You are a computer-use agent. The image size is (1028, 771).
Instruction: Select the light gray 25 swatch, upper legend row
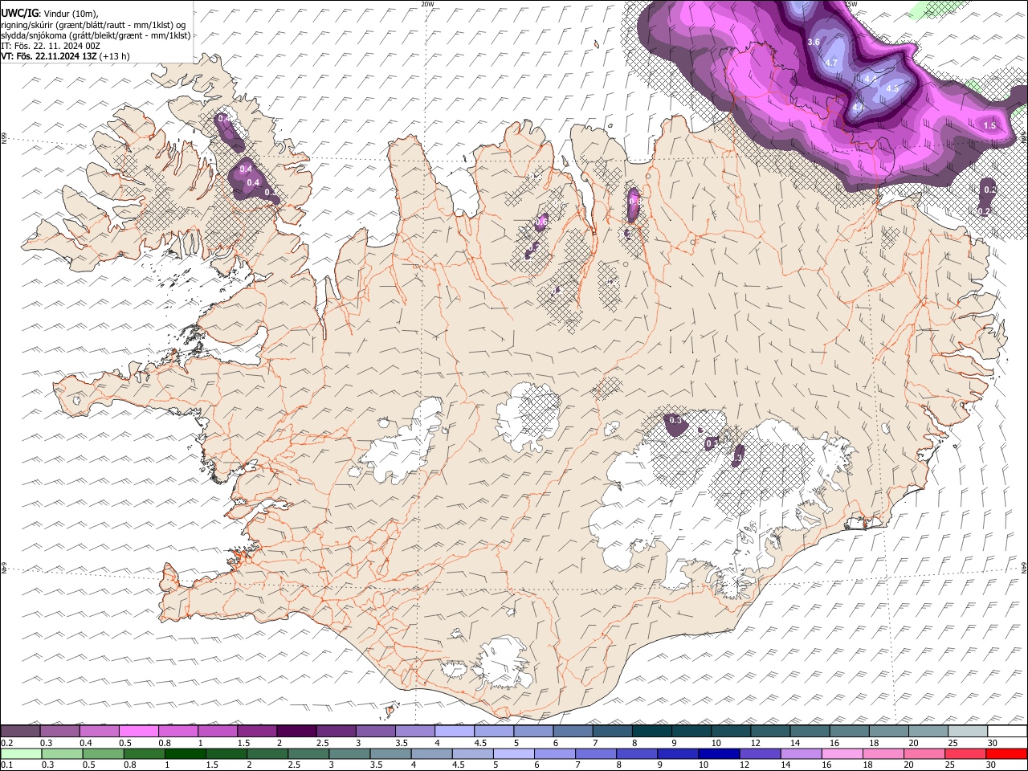point(968,731)
